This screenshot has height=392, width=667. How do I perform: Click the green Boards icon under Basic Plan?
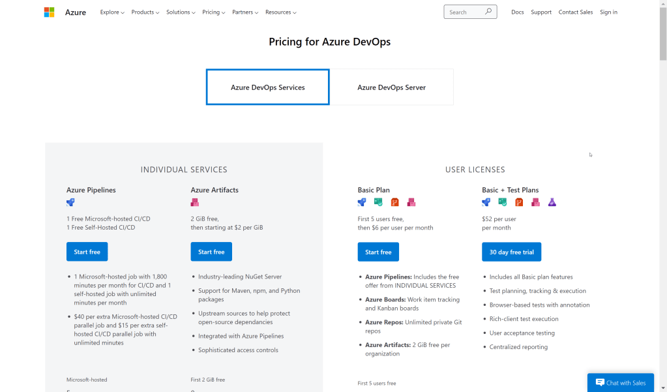[x=378, y=202]
